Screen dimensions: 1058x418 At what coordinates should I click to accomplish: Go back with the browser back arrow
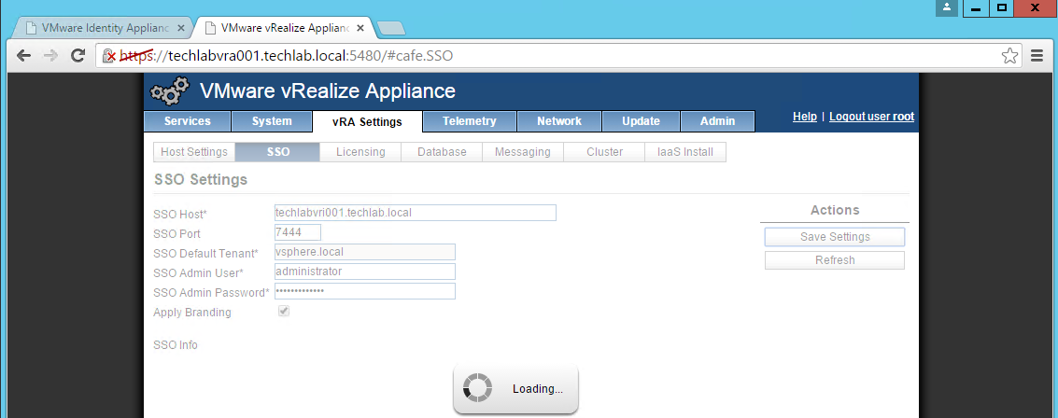[x=23, y=55]
